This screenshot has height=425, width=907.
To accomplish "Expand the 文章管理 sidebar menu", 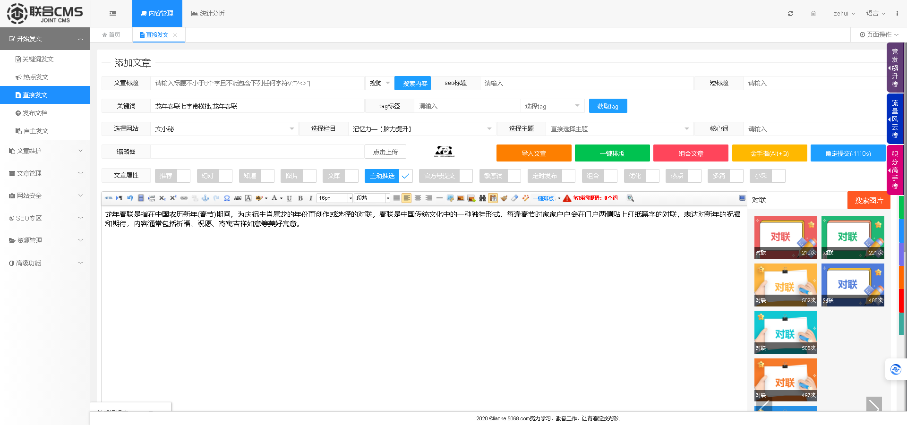I will pos(45,173).
